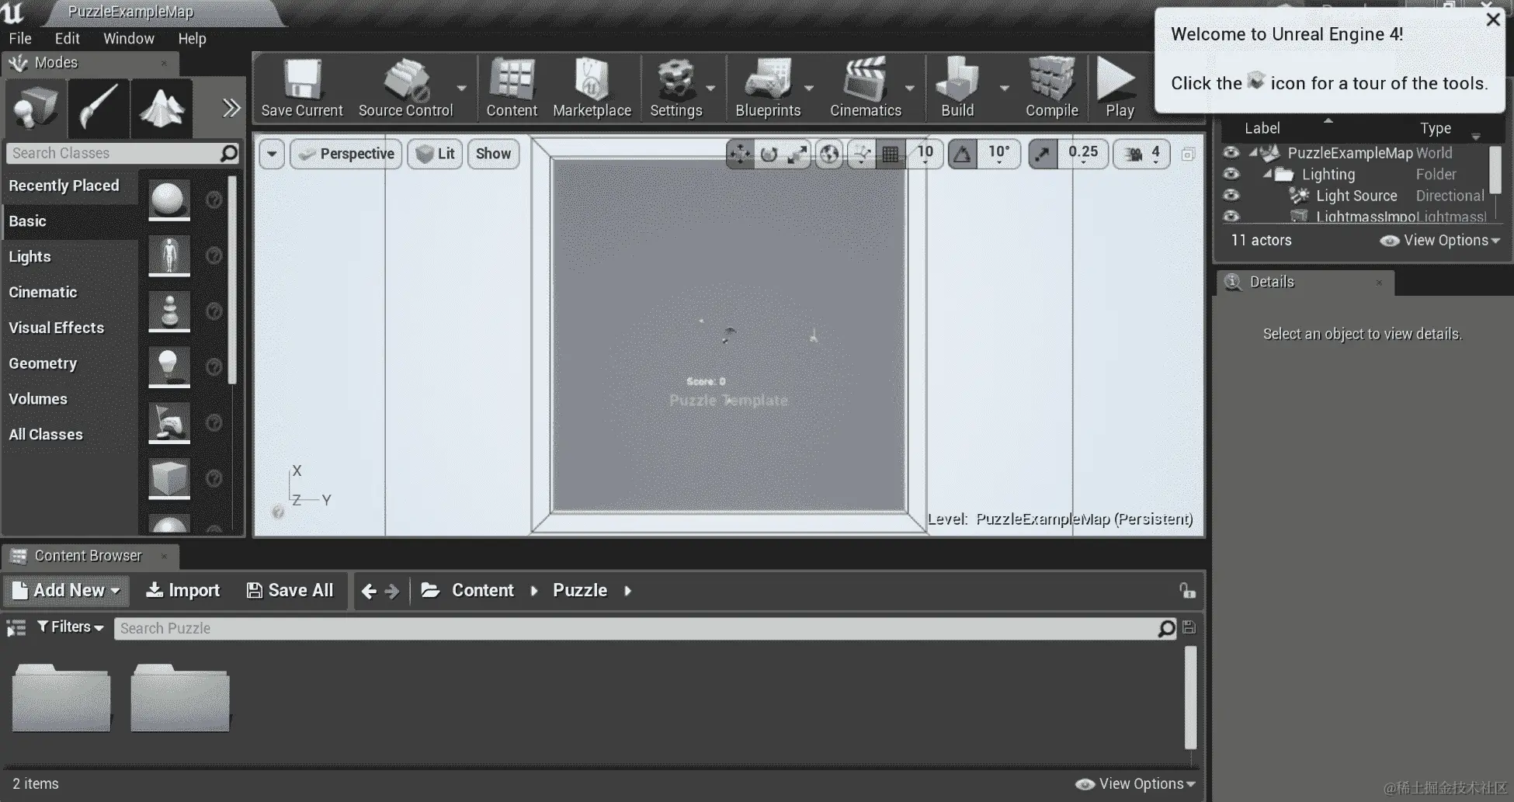Click the magnifier icon in Search Classes
1514x802 pixels.
(x=229, y=153)
